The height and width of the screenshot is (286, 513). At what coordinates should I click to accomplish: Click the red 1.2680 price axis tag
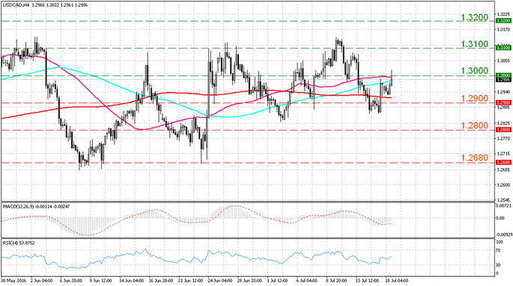503,162
